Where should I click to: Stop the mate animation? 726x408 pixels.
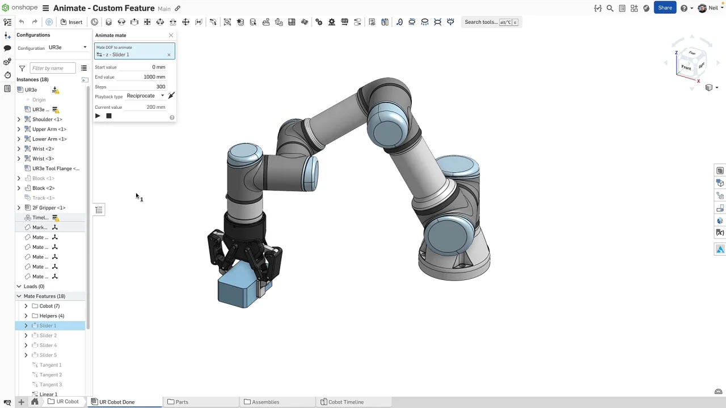pyautogui.click(x=109, y=116)
